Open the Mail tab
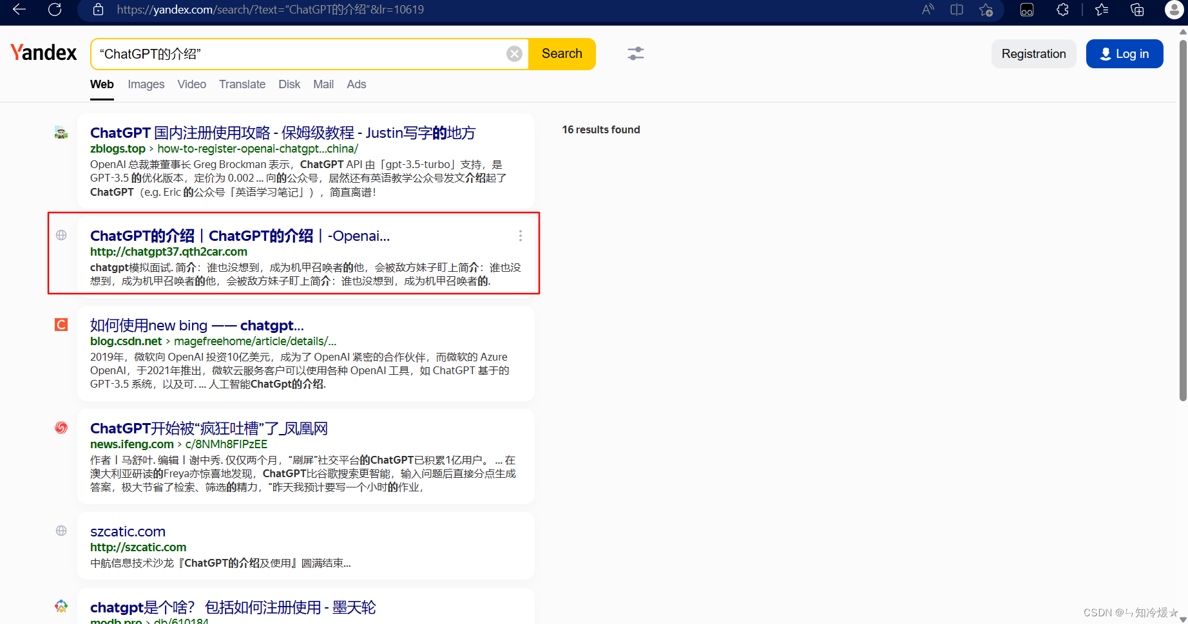This screenshot has width=1188, height=624. (323, 84)
